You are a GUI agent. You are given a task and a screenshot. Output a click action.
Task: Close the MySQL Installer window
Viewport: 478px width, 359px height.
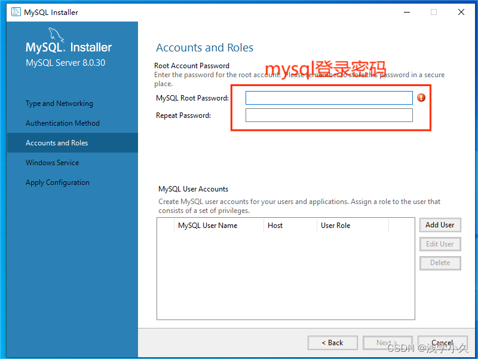[461, 12]
